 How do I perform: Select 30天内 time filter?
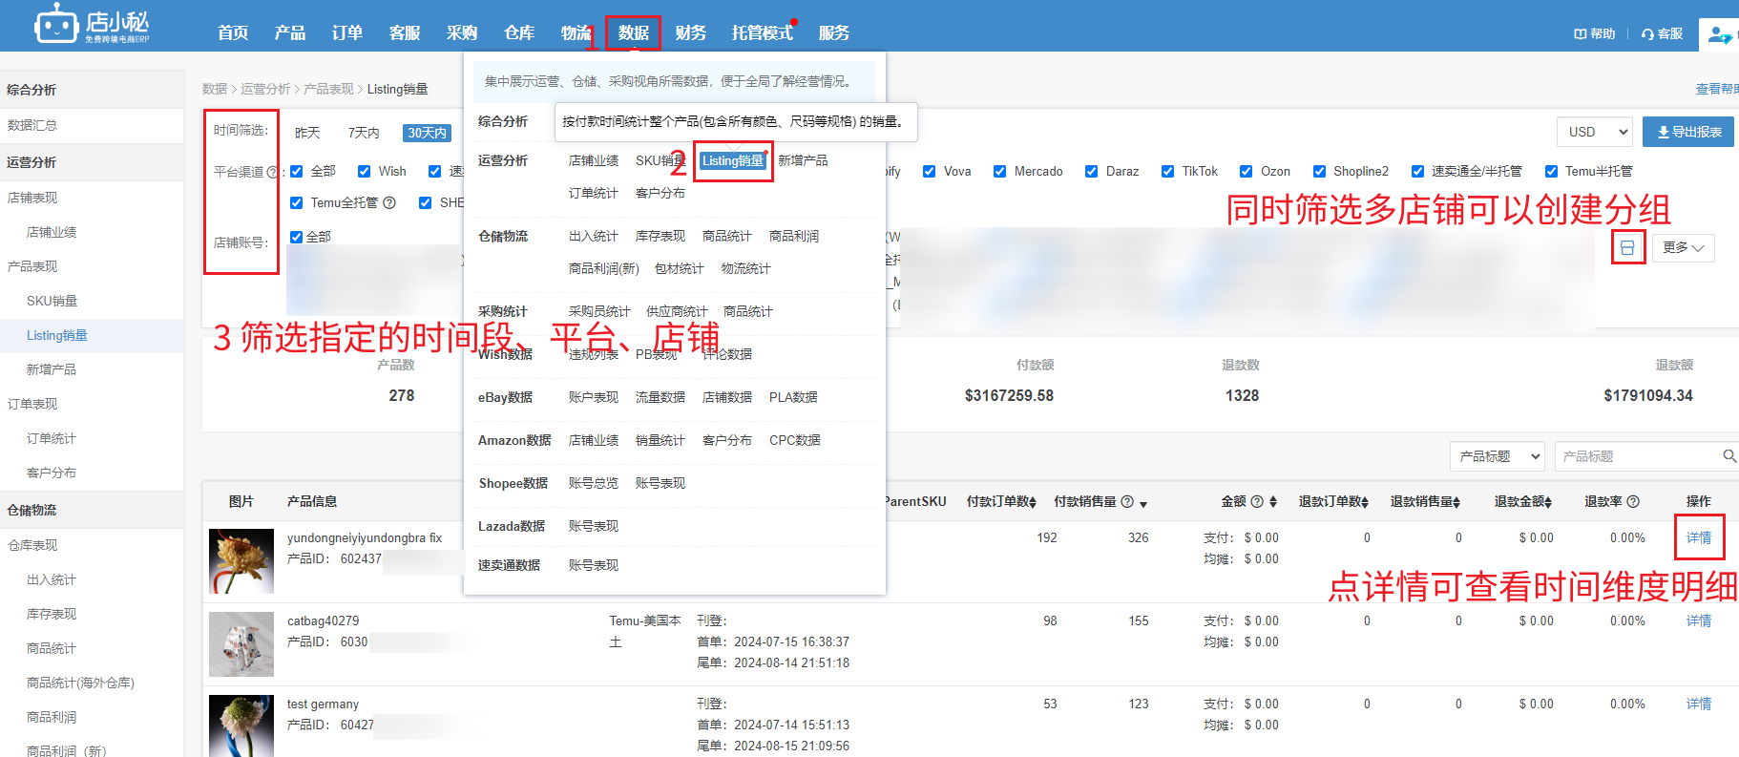427,133
